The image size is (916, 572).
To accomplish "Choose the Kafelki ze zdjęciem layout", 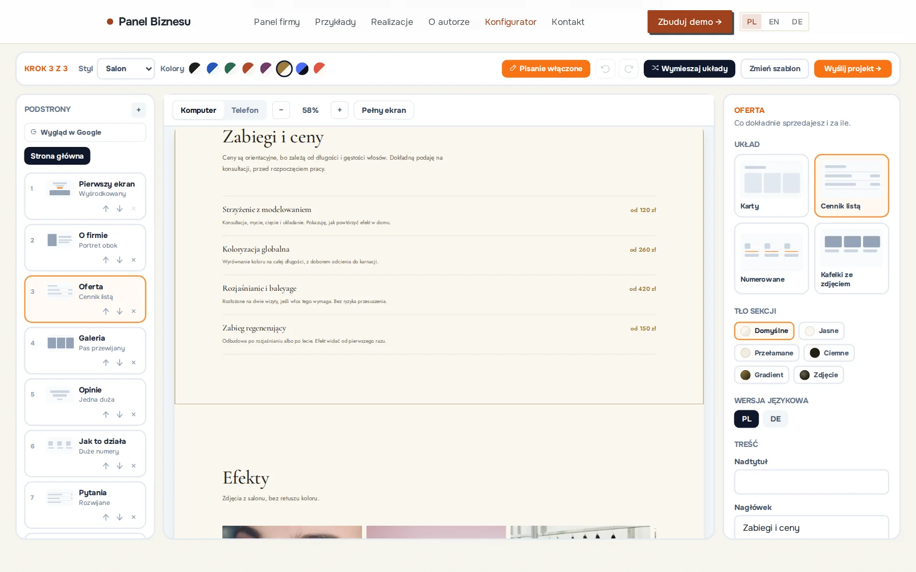I will 851,258.
